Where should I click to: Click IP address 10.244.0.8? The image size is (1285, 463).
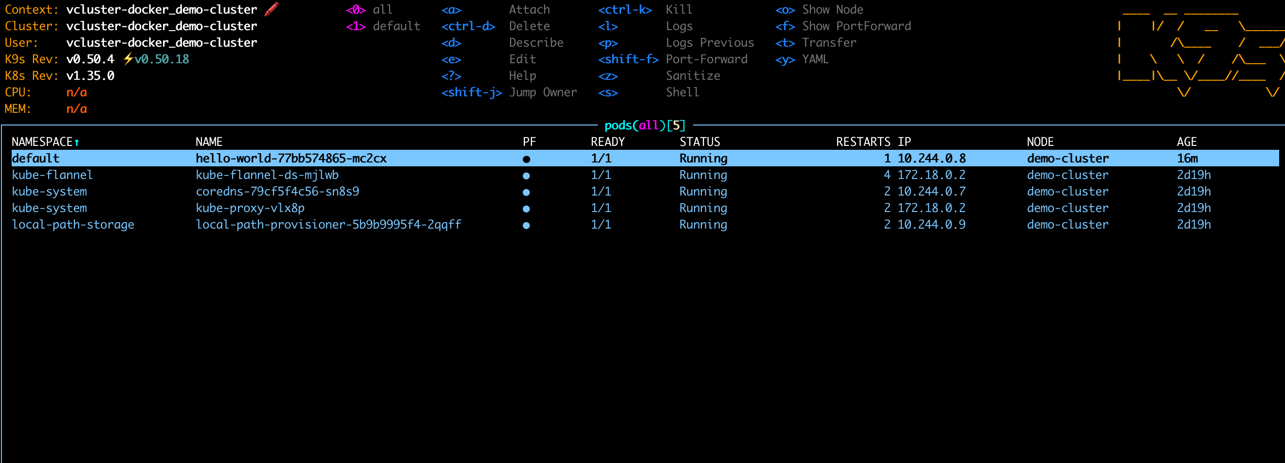[931, 159]
